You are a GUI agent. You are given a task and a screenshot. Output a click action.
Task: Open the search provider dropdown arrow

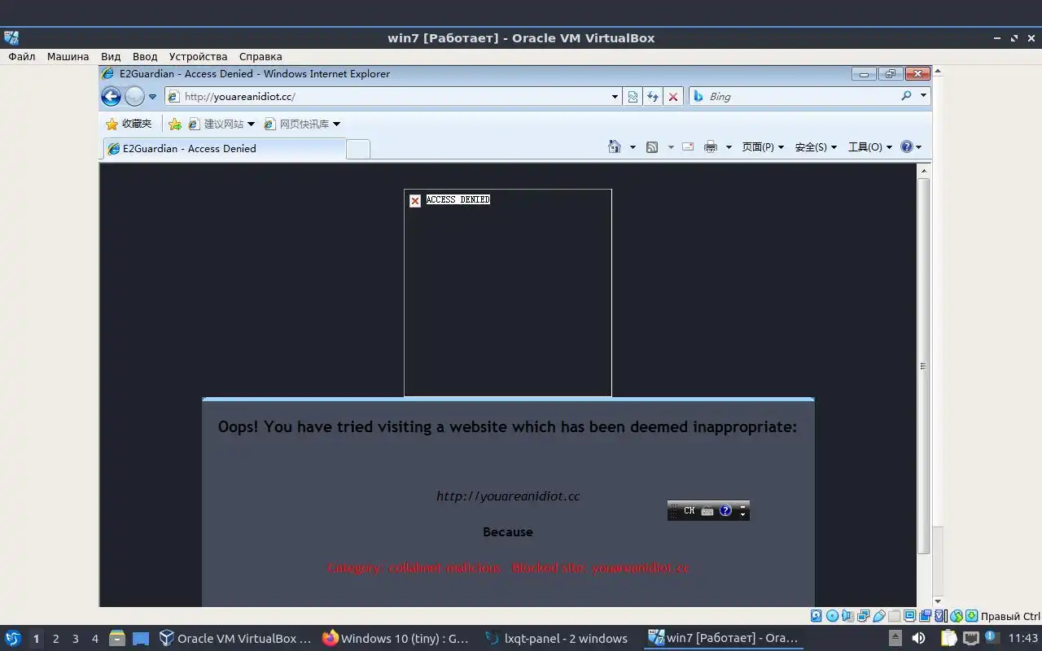point(923,96)
